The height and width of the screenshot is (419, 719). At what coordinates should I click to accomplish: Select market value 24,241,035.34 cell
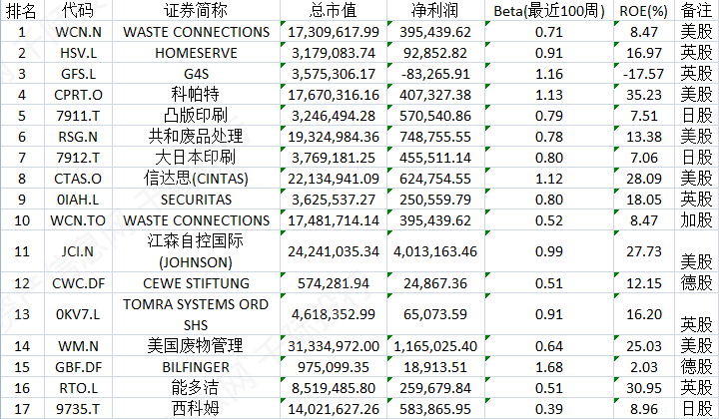pos(331,251)
